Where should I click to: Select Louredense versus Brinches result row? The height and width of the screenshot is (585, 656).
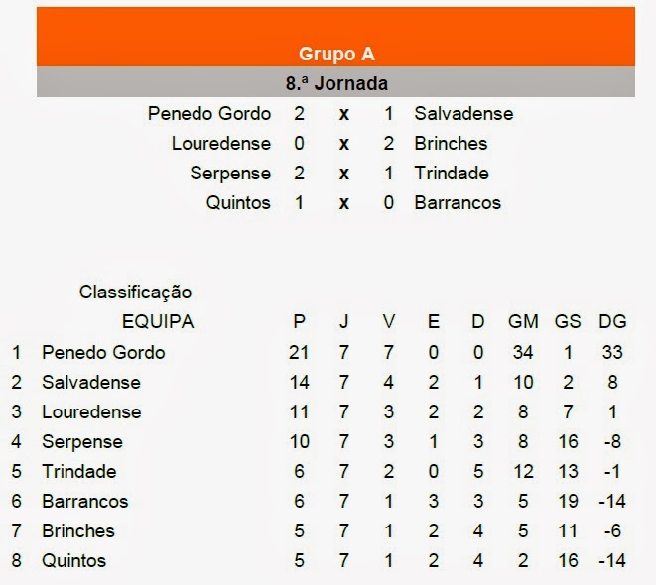[x=329, y=144]
